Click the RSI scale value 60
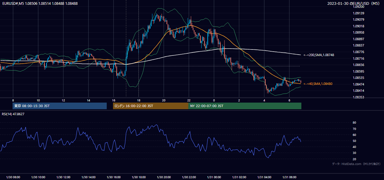Viewport: 384px width, 180px height. pyautogui.click(x=355, y=135)
